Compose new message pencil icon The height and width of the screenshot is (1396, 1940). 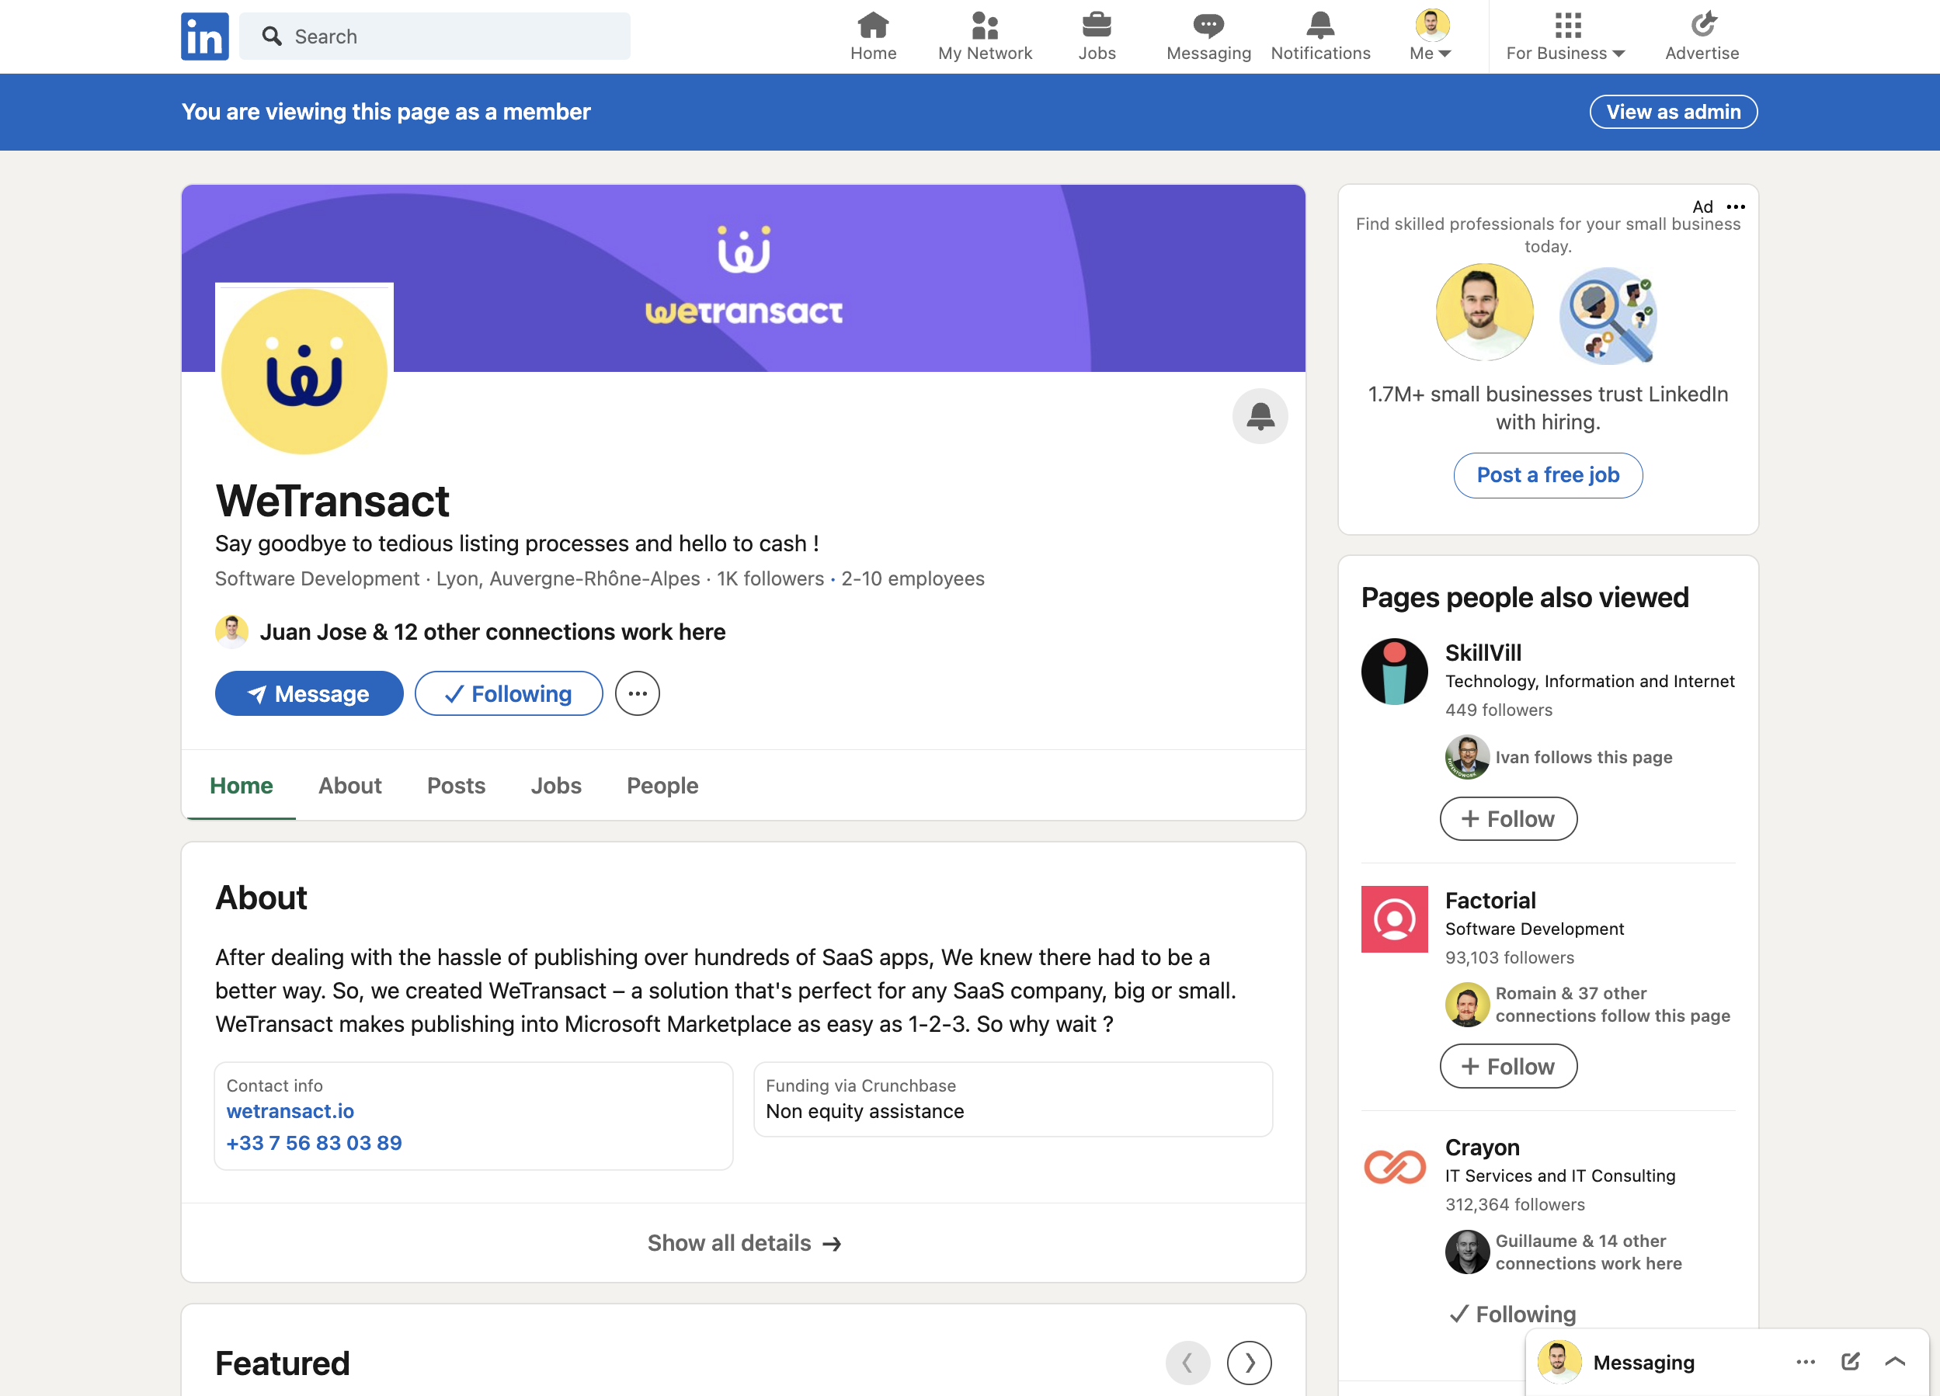1850,1362
